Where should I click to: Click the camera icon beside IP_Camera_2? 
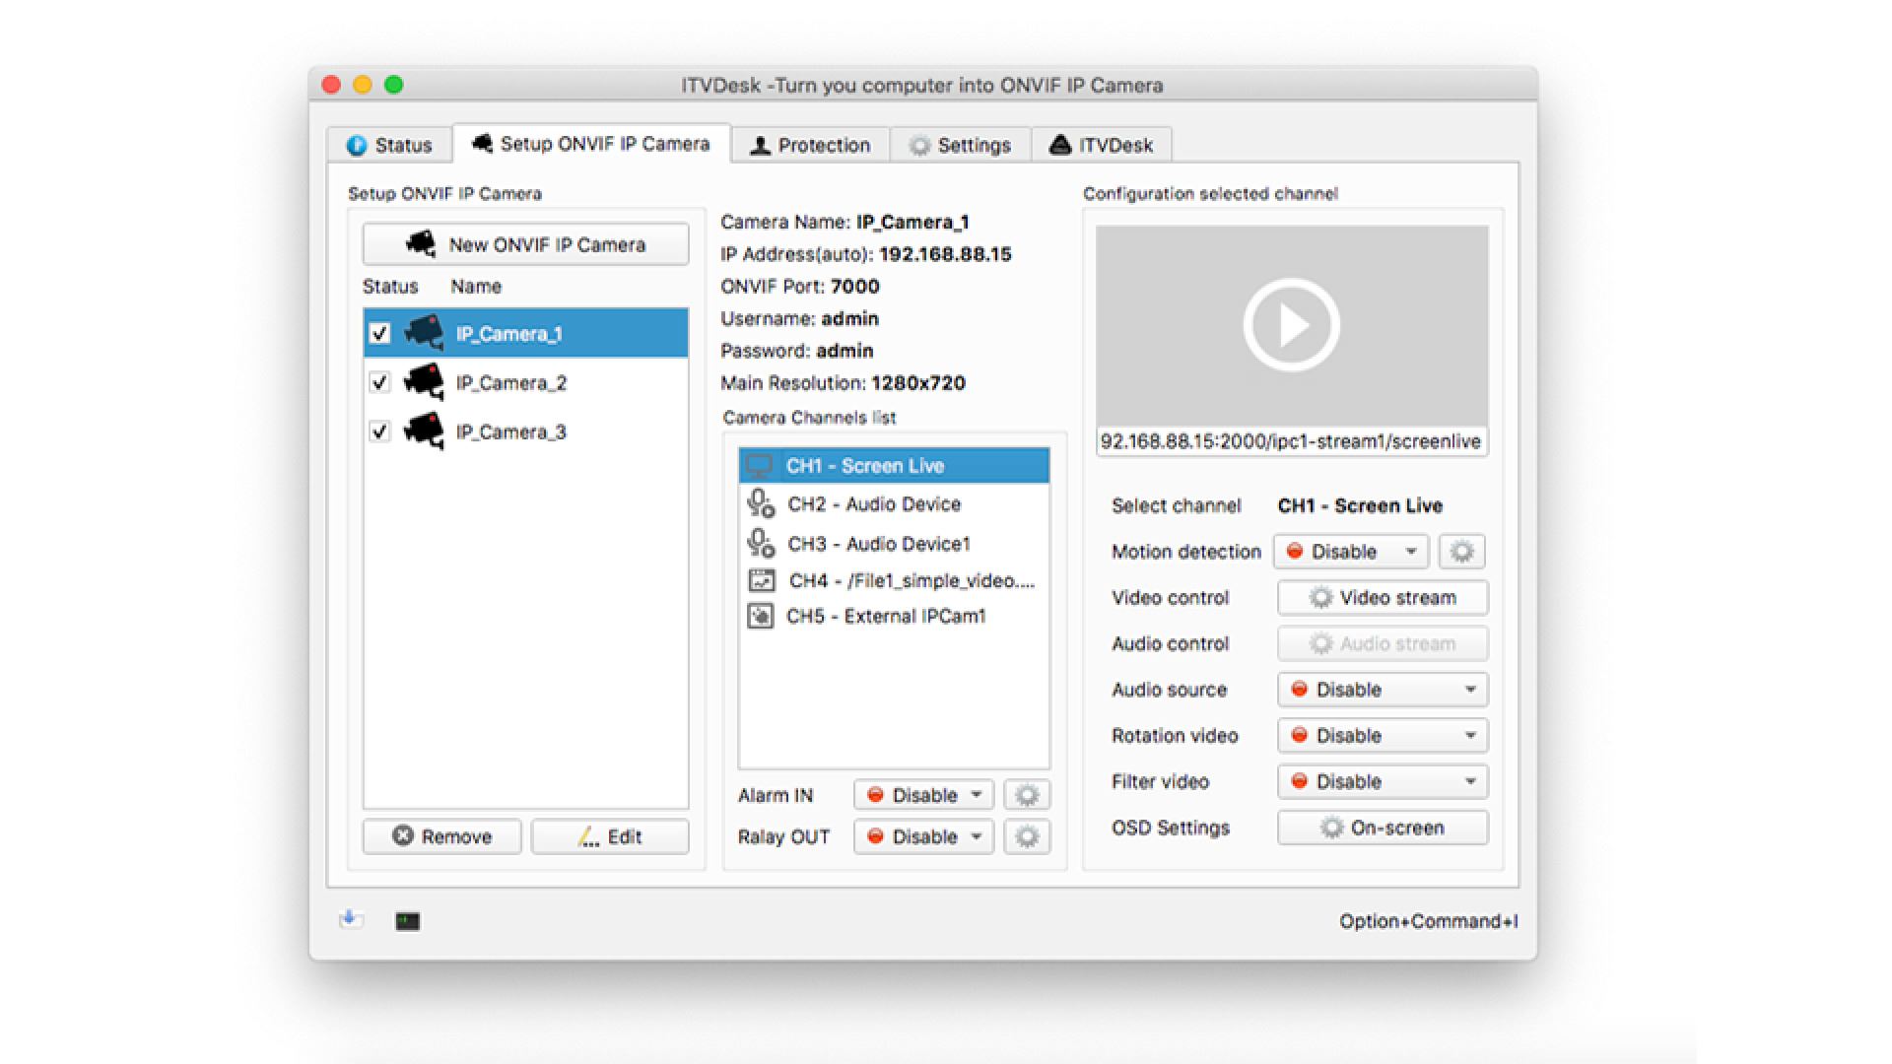[424, 381]
